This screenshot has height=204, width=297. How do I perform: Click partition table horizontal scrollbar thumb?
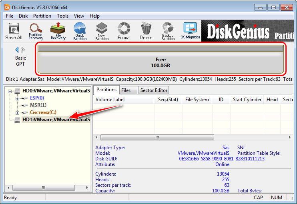[x=157, y=137]
